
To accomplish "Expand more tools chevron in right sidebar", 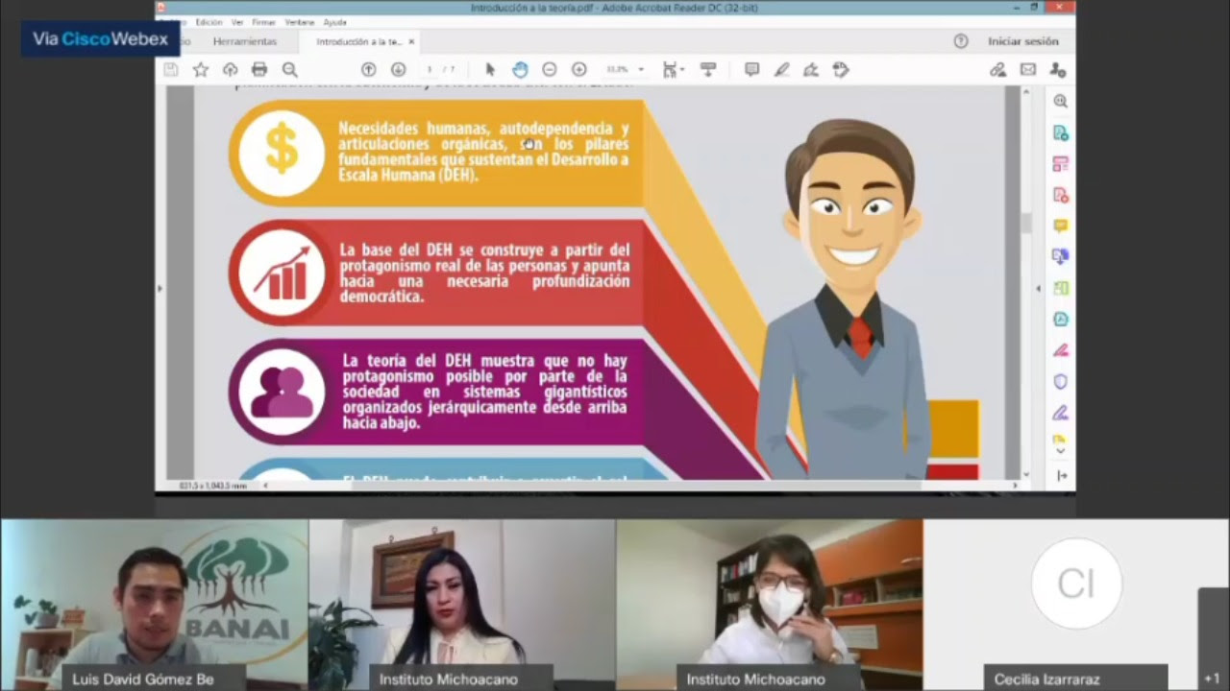I will (x=1060, y=451).
